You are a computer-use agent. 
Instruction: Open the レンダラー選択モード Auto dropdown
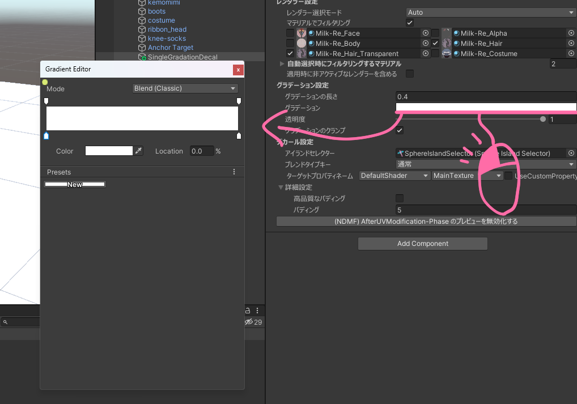(x=491, y=12)
